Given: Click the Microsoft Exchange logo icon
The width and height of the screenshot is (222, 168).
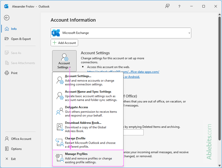Looking at the screenshot, I should [56, 33].
